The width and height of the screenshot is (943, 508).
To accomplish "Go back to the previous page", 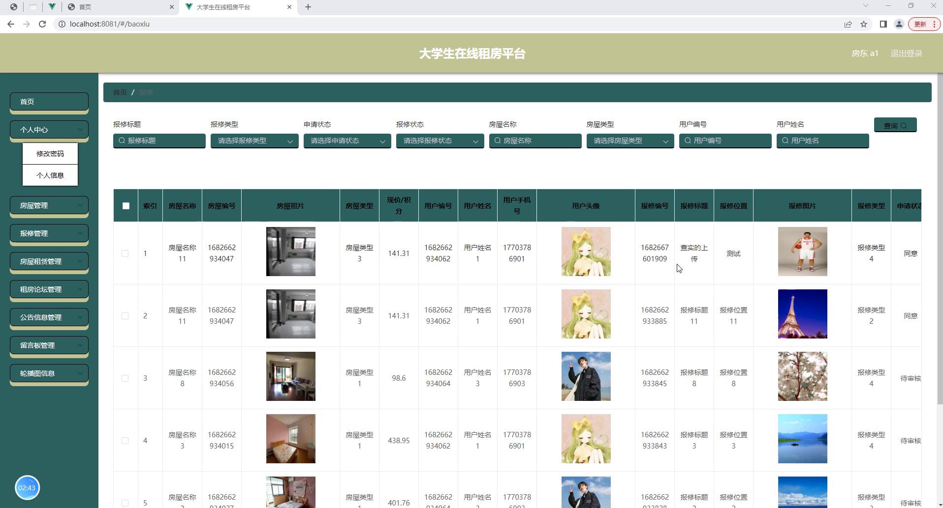I will 11,24.
